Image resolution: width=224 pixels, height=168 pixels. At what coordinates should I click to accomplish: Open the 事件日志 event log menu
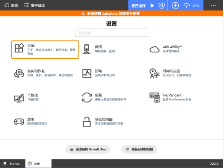pos(38,5)
